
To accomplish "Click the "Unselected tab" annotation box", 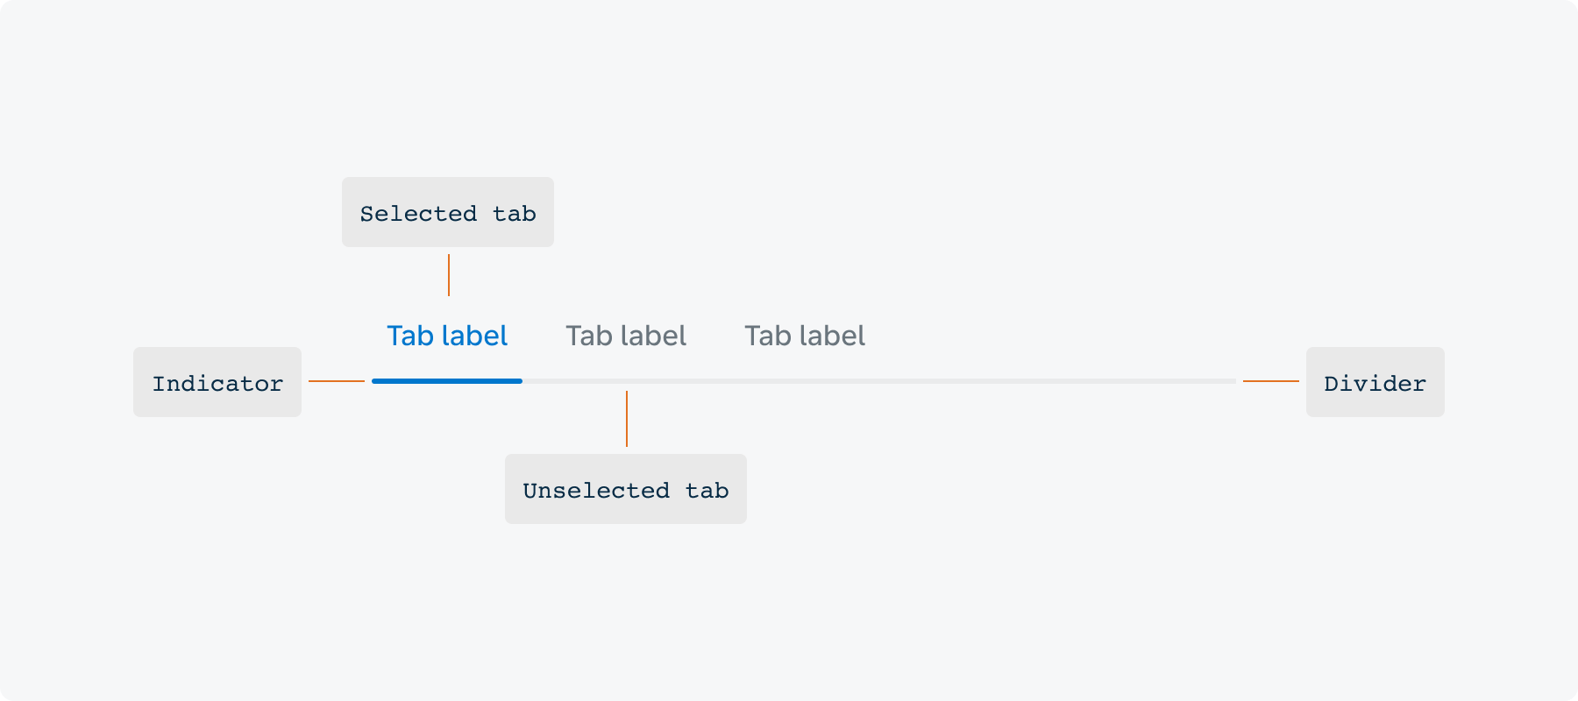I will click(626, 489).
